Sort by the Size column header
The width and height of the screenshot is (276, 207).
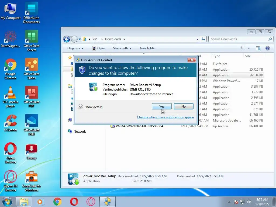pos(248,56)
